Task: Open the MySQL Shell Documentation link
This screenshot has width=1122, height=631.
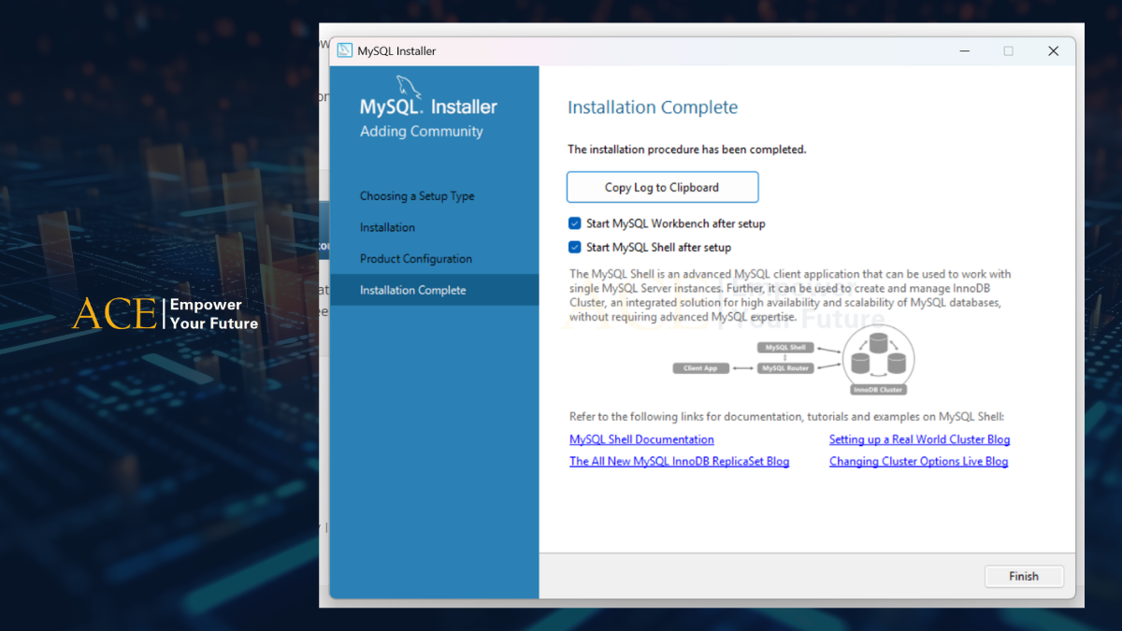Action: click(641, 439)
